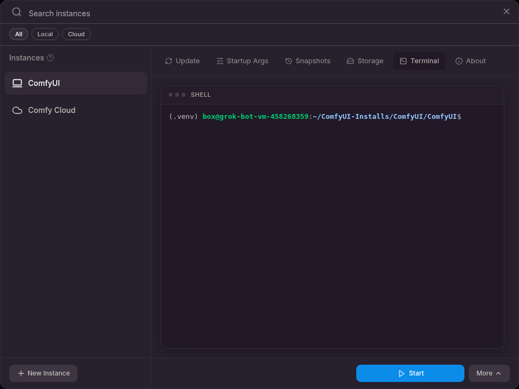Click the search magnifier icon
This screenshot has height=389, width=519.
click(x=17, y=12)
